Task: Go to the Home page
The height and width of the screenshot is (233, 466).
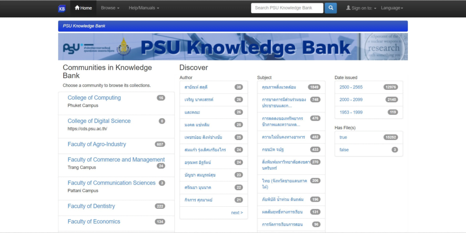Action: pyautogui.click(x=83, y=8)
